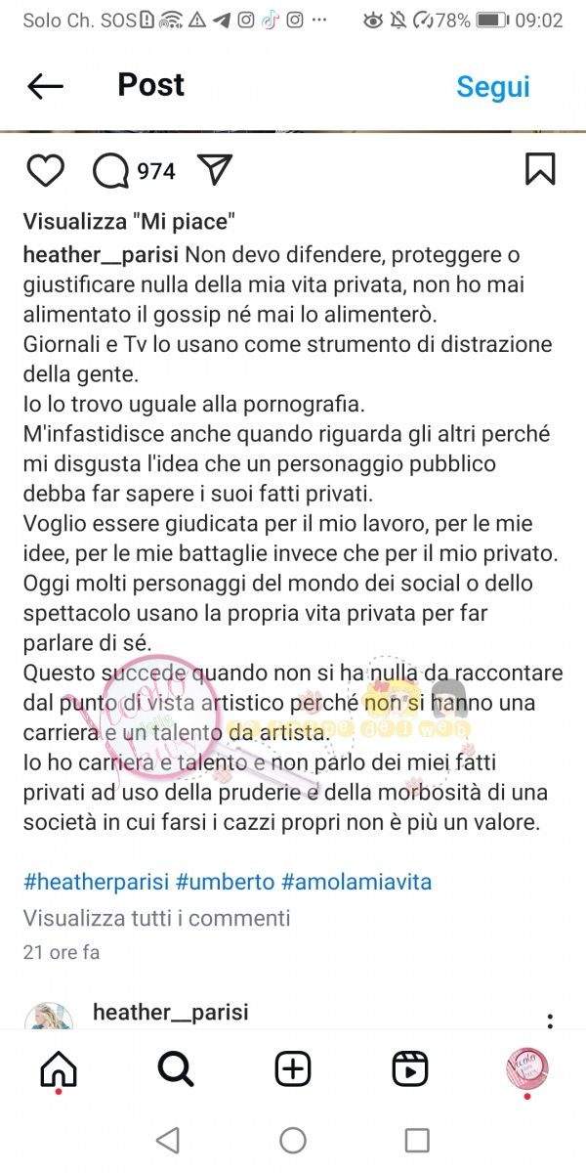
Task: Create new post with plus icon
Action: point(293,1068)
